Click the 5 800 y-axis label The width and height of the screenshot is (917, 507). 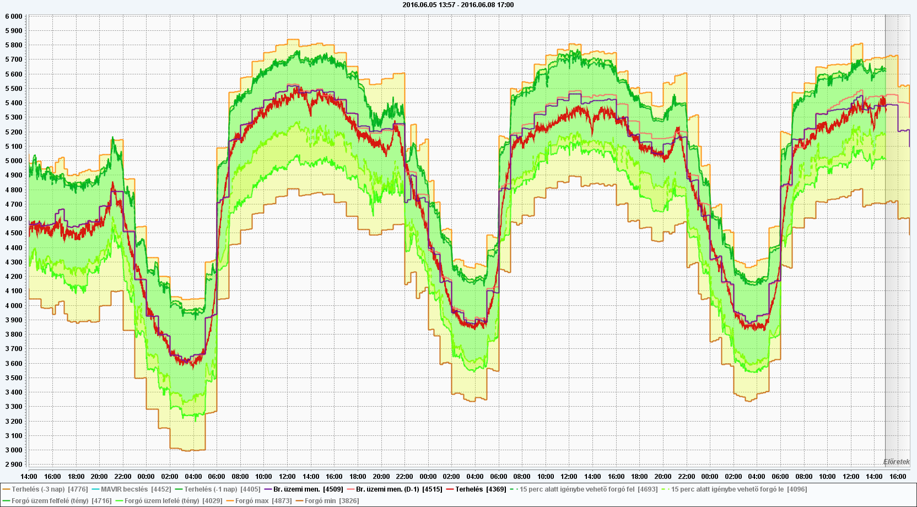(14, 45)
